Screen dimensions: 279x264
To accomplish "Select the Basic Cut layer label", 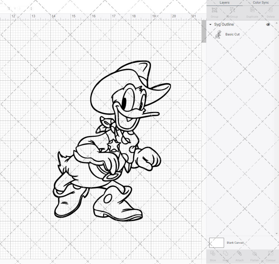I will point(232,34).
